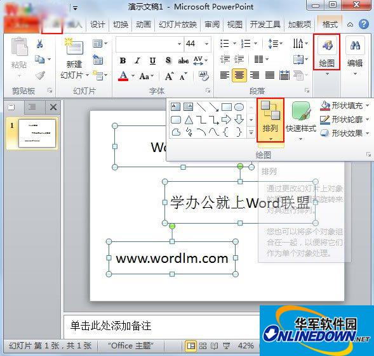Viewport: 374px width, 356px height.
Task: Click the Decrease Font Size icon
Action: (x=183, y=77)
